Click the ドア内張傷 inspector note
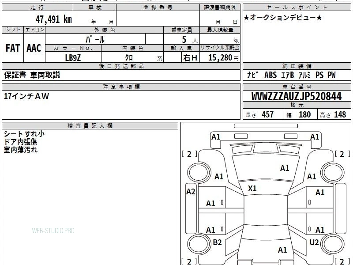 point(20,142)
